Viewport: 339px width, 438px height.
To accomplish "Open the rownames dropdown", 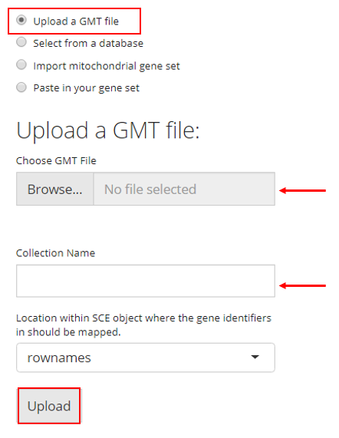I will (146, 357).
